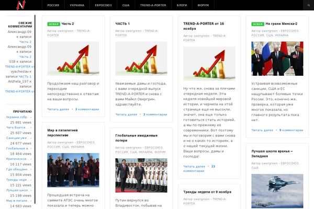Viewport: 314px width, 209px height.
Task: Click the sidebar vertical scrollbar
Action: (35, 109)
